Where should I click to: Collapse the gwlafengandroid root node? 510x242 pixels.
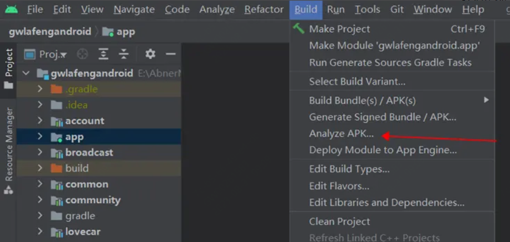click(x=26, y=73)
